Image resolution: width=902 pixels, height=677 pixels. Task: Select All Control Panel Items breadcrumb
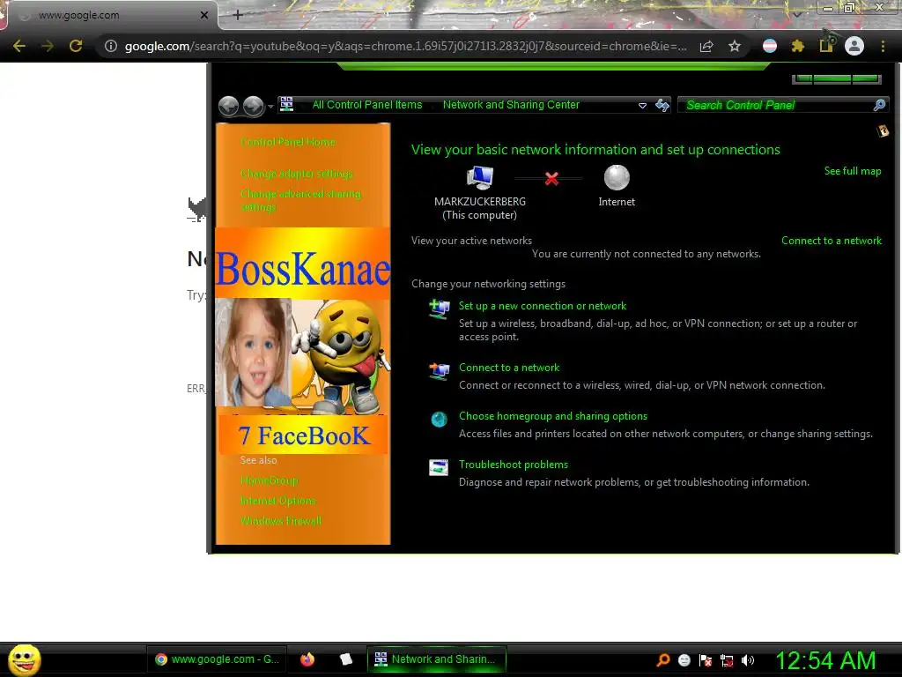pyautogui.click(x=367, y=105)
